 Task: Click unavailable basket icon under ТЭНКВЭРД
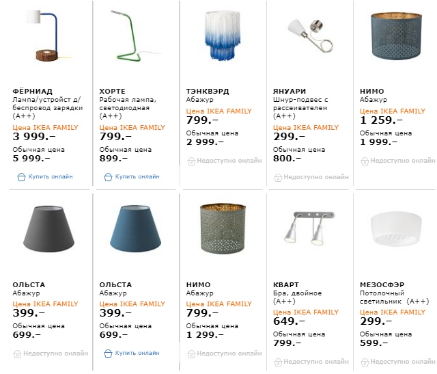click(x=191, y=161)
